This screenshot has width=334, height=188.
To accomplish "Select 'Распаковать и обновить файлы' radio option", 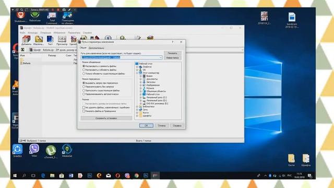I will [x=83, y=69].
